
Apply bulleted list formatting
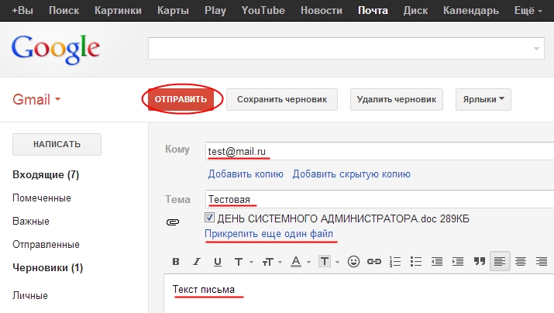pos(416,261)
